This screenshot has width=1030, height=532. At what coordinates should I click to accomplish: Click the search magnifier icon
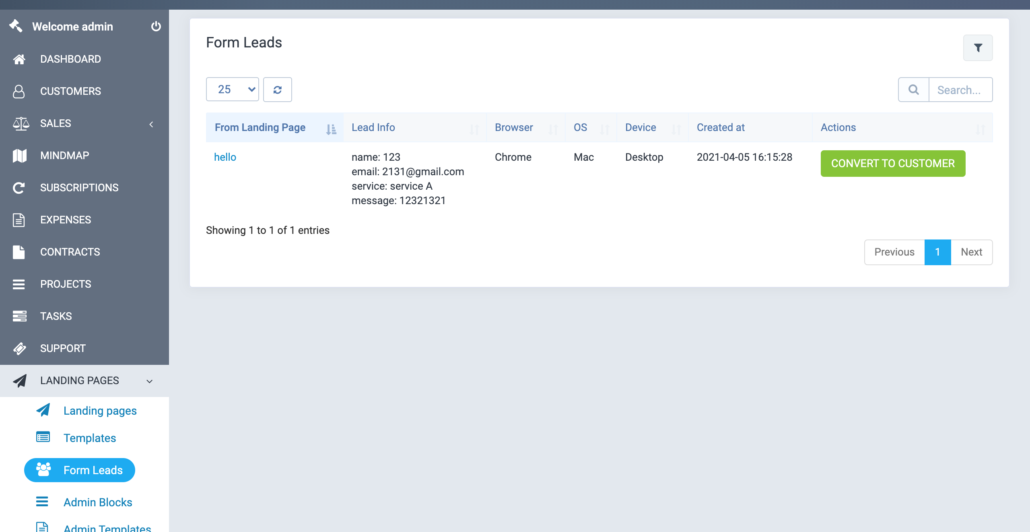pos(913,90)
